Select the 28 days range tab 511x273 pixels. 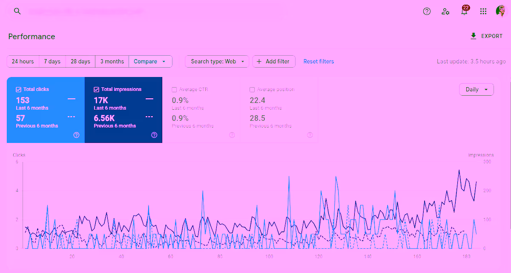[80, 62]
